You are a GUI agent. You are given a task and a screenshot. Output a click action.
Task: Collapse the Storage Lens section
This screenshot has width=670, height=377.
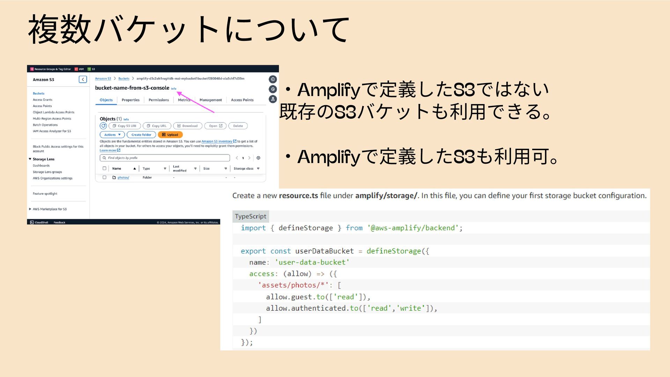click(30, 159)
